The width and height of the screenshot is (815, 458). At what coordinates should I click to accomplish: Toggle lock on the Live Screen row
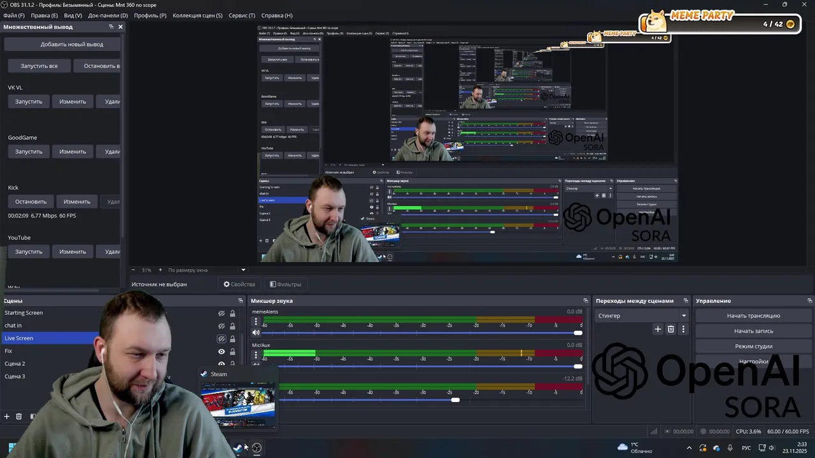click(232, 339)
